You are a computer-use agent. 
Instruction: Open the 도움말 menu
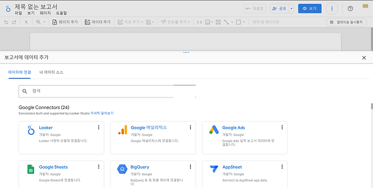(61, 13)
